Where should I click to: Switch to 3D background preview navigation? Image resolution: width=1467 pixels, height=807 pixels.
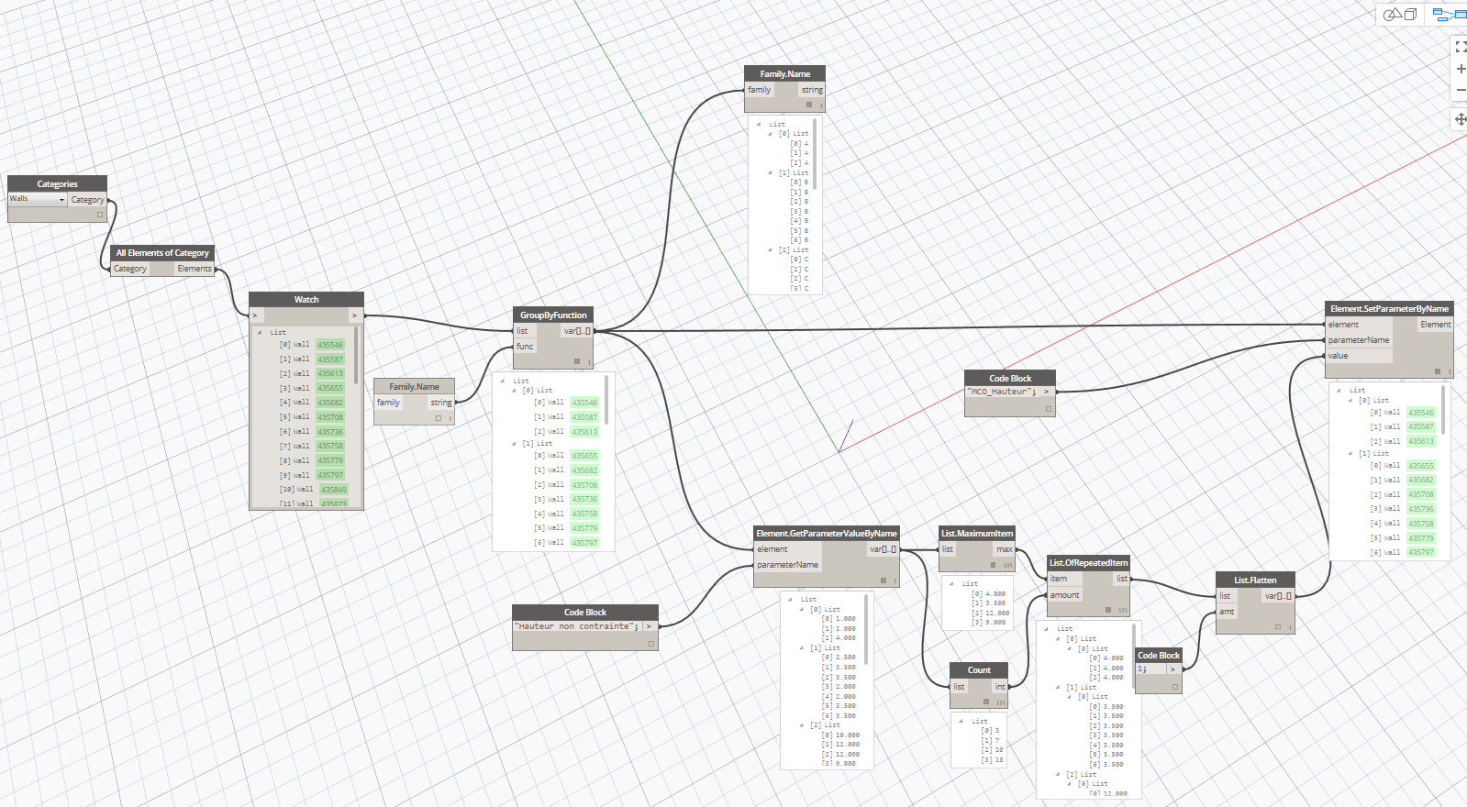point(1400,14)
